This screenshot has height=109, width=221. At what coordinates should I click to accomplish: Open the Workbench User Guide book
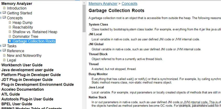pyautogui.click(x=22, y=65)
